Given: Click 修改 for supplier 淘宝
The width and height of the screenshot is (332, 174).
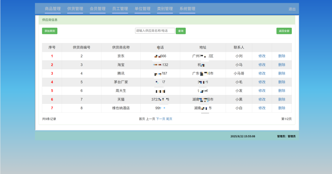Looking at the screenshot, I should [x=262, y=65].
